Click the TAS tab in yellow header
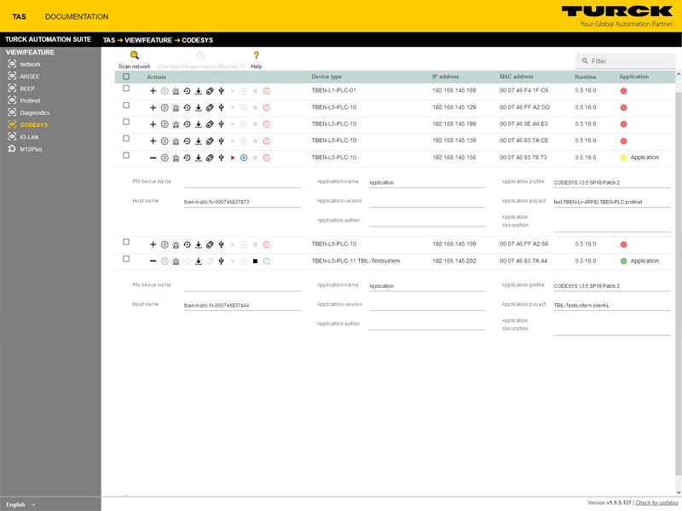 click(x=19, y=16)
